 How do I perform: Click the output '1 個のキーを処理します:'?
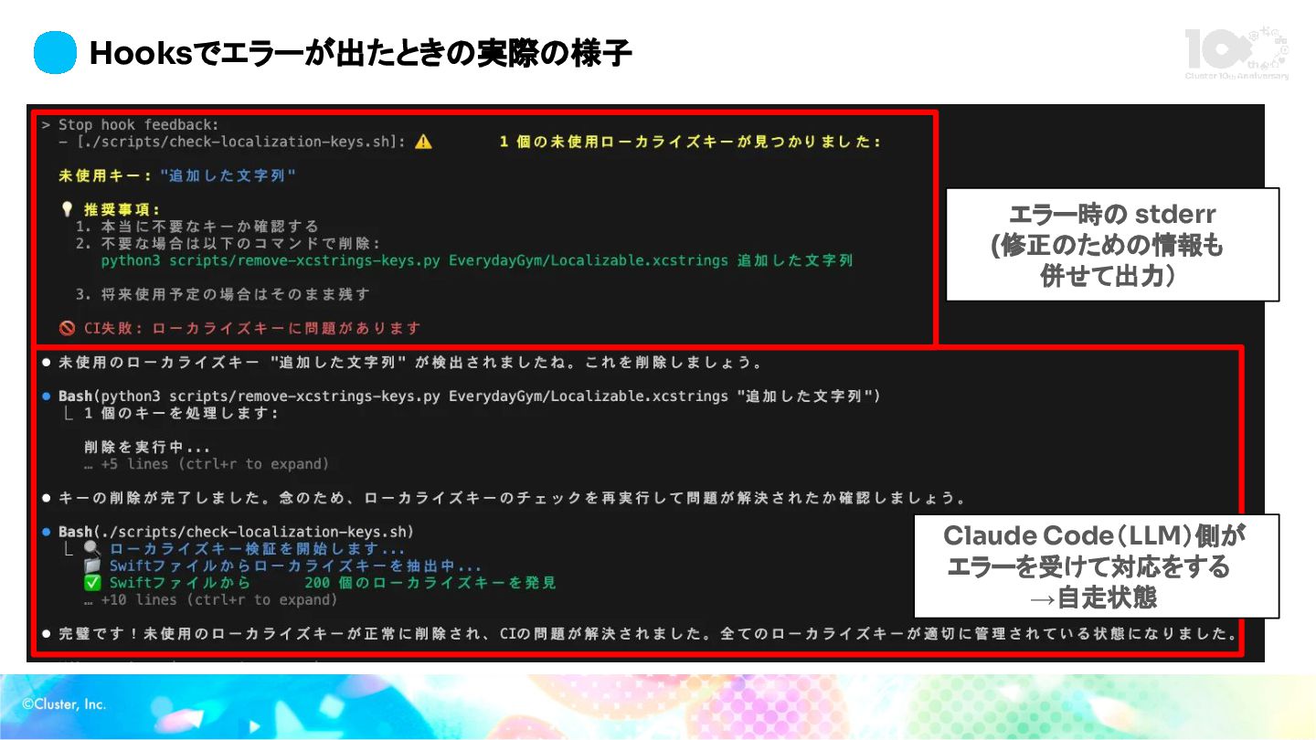(181, 413)
